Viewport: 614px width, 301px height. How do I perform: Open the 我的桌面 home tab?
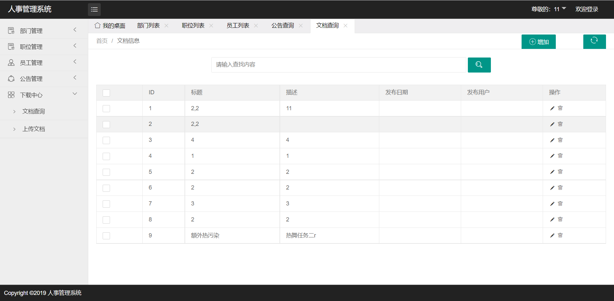pos(110,26)
